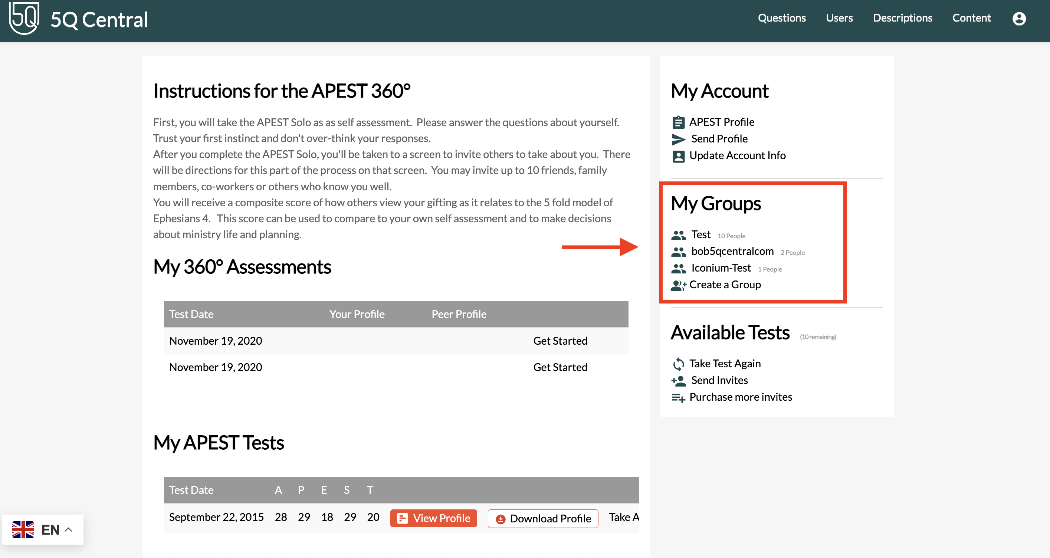
Task: Open the Content menu
Action: [971, 18]
